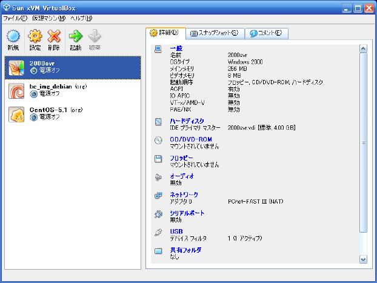Click scrollbar up arrow in details pane
Screen dimensions: 377x283
pos(363,48)
